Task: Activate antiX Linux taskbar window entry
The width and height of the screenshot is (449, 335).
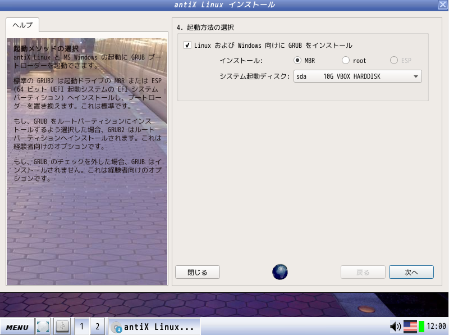Action: coord(154,327)
